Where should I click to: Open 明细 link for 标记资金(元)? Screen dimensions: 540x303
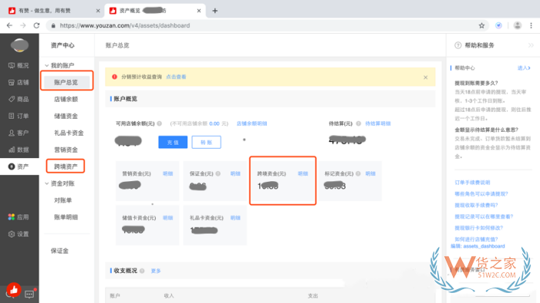click(x=370, y=174)
